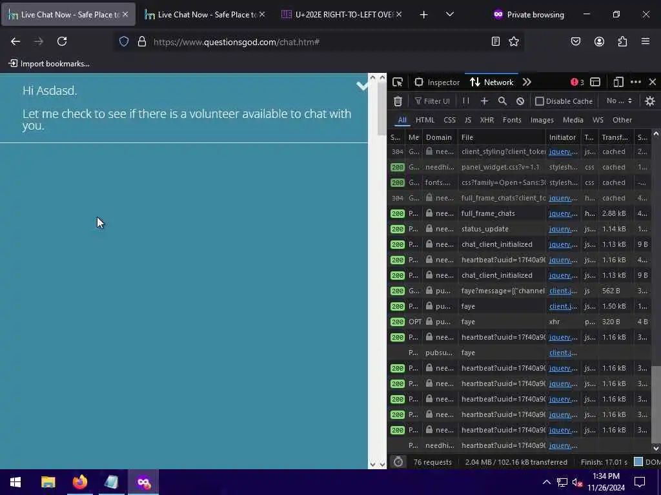Filter requests by HTML

[x=425, y=120]
